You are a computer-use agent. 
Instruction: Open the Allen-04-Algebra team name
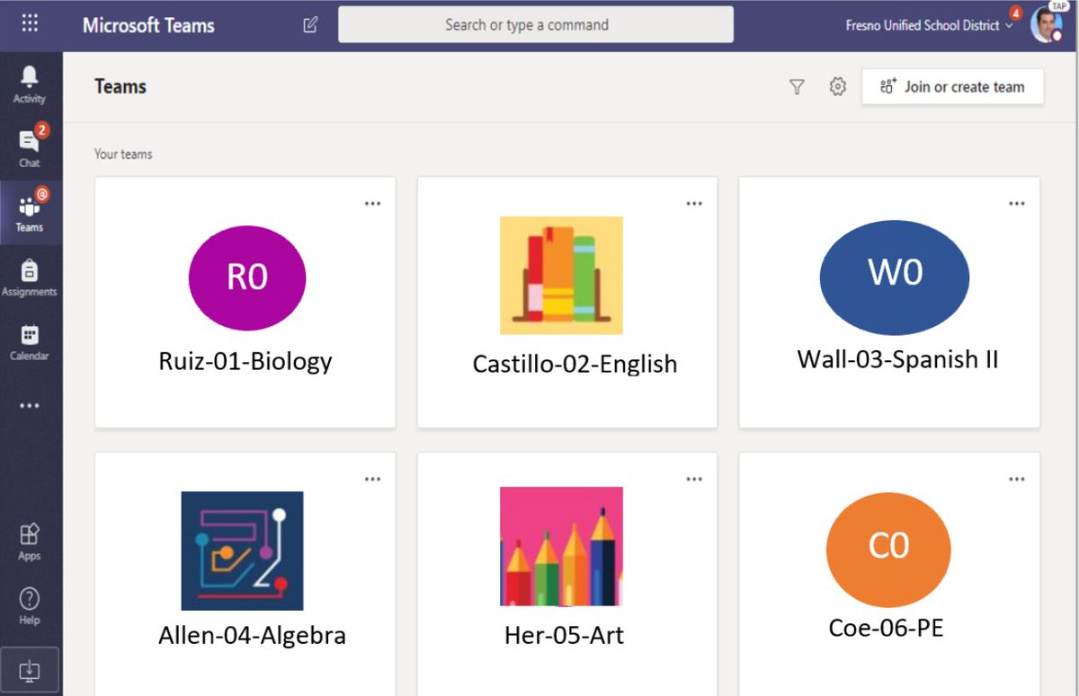252,636
